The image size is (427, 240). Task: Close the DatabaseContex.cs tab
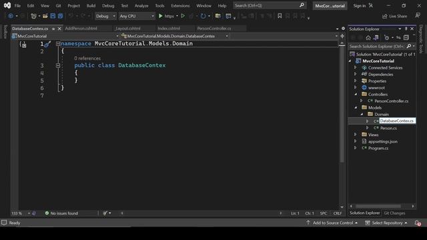(59, 29)
